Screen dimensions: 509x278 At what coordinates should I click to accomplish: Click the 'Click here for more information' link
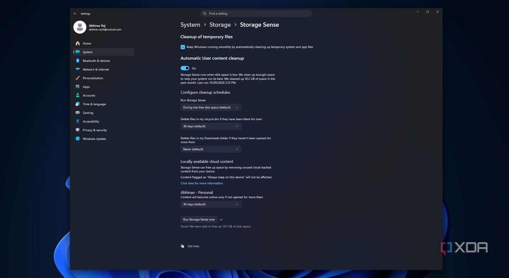tap(202, 183)
